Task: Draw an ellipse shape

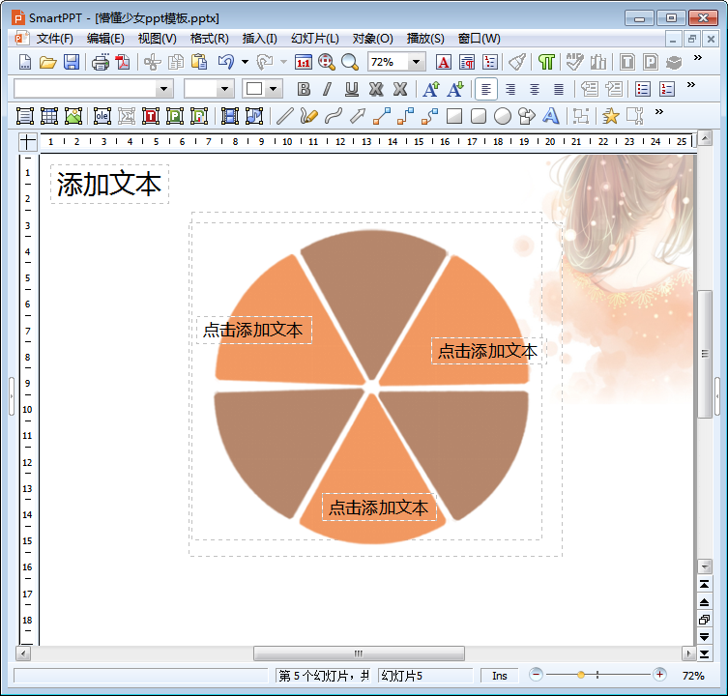Action: tap(503, 116)
